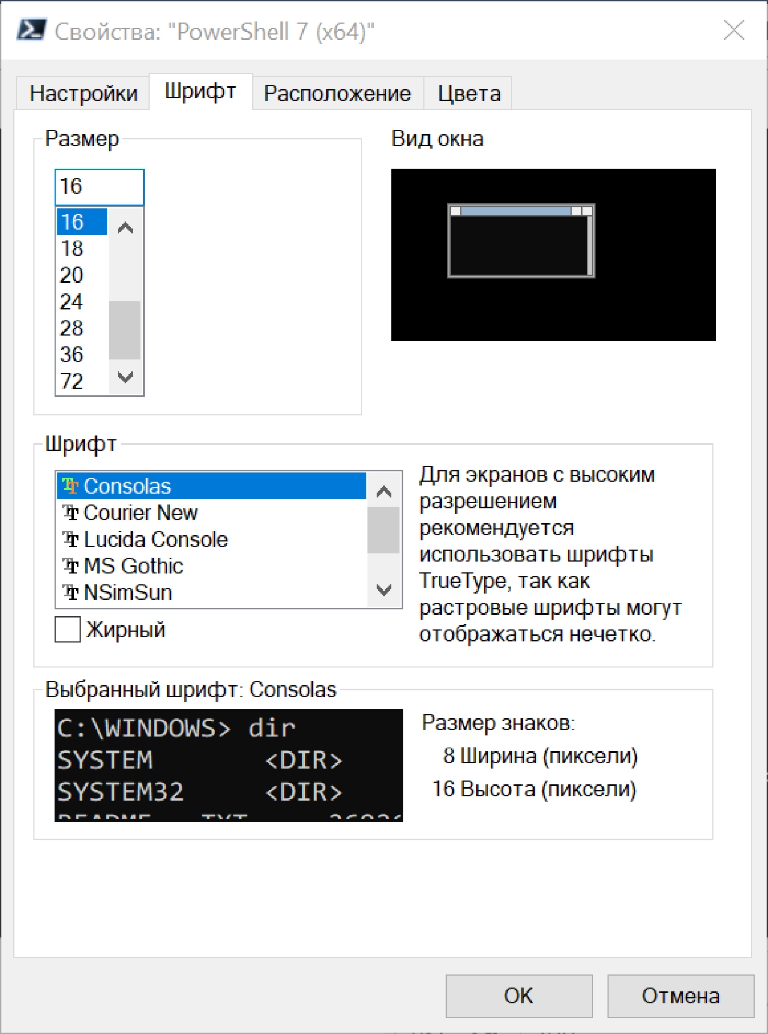Screen dimensions: 768x1034
Task: Close the properties dialog window
Action: point(734,30)
